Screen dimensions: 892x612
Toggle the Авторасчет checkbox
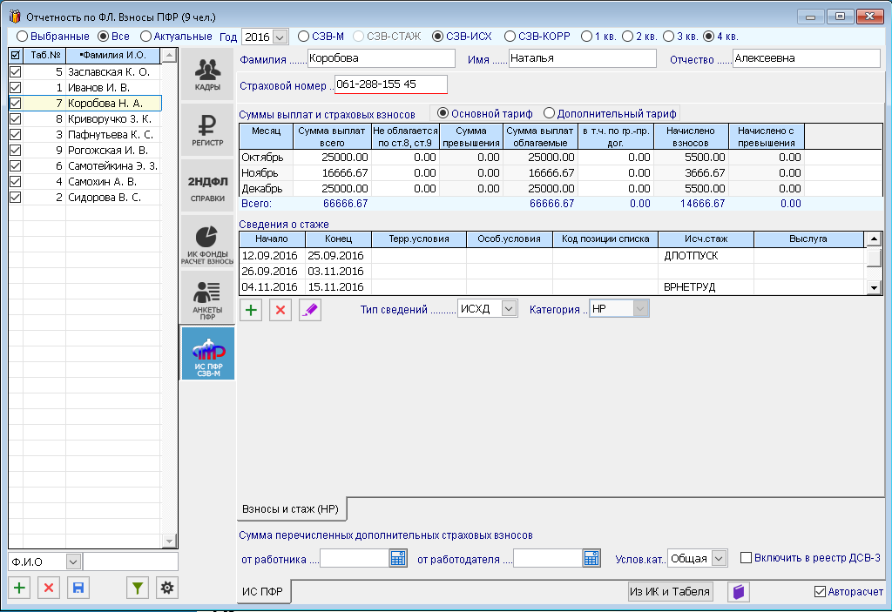820,591
